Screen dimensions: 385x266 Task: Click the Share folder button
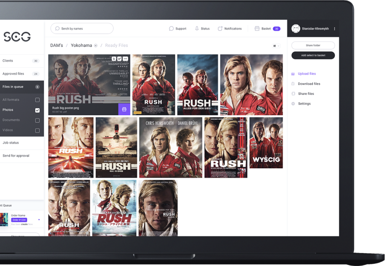[x=313, y=46]
